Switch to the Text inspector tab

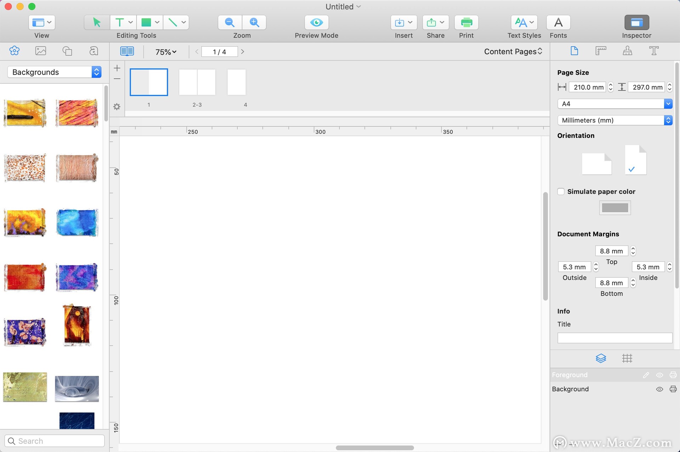654,51
